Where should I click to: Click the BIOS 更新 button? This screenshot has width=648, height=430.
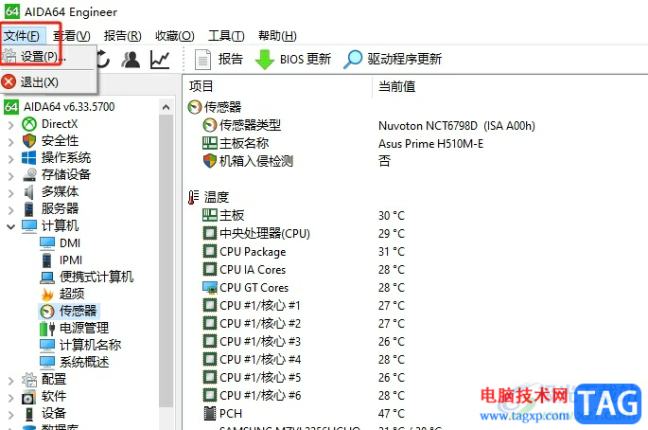coord(293,59)
